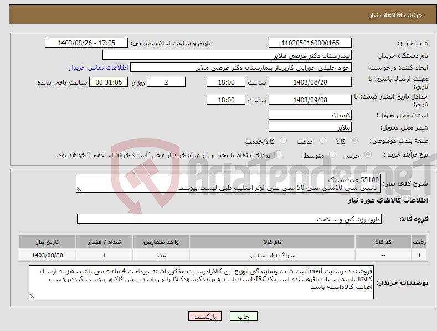Click the announcement date field 1403/08/26 - 17:05
Viewport: 437px width, 331px height.
pyautogui.click(x=86, y=43)
